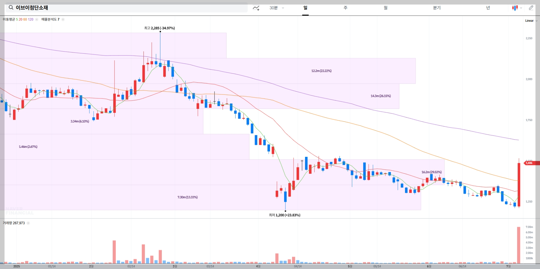This screenshot has width=540, height=269.
Task: Remove the 이동평균 indicator with its x
Action: pyautogui.click(x=37, y=19)
